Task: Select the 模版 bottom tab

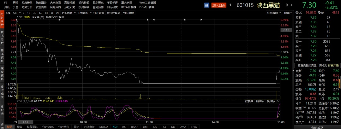Action: click(20, 127)
